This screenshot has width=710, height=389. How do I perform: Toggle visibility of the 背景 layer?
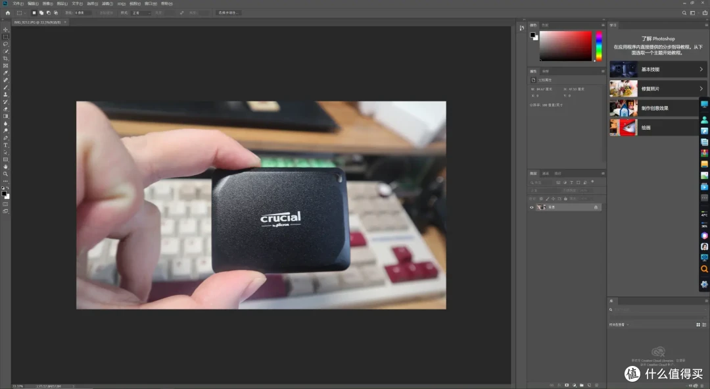(x=532, y=207)
